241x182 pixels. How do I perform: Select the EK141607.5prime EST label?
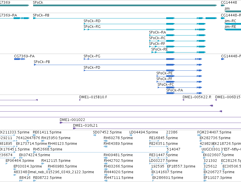[x=167, y=172]
